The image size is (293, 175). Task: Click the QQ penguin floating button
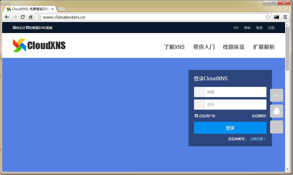coord(277,111)
